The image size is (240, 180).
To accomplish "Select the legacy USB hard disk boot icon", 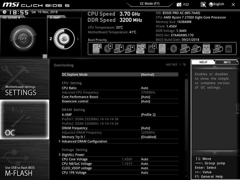I will [x=185, y=49].
